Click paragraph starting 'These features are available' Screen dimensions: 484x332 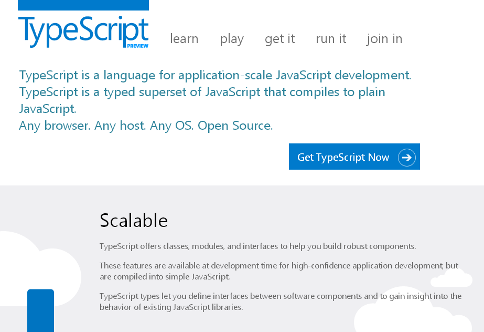pyautogui.click(x=278, y=271)
